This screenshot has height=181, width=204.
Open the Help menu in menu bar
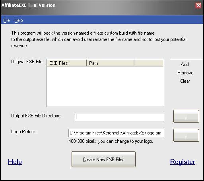(x=19, y=20)
